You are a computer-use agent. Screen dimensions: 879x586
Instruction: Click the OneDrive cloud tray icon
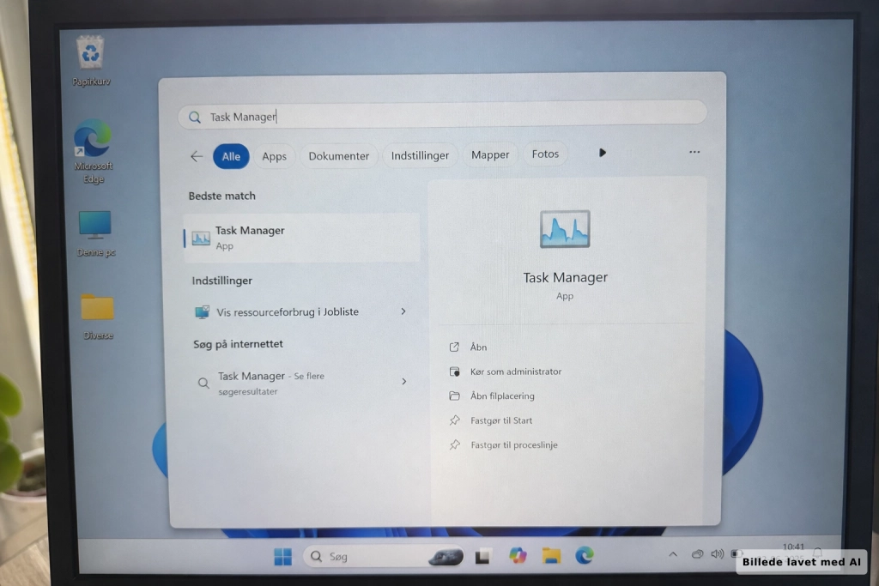click(x=697, y=554)
